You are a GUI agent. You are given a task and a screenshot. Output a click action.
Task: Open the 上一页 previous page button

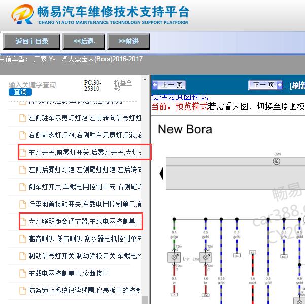point(168,85)
